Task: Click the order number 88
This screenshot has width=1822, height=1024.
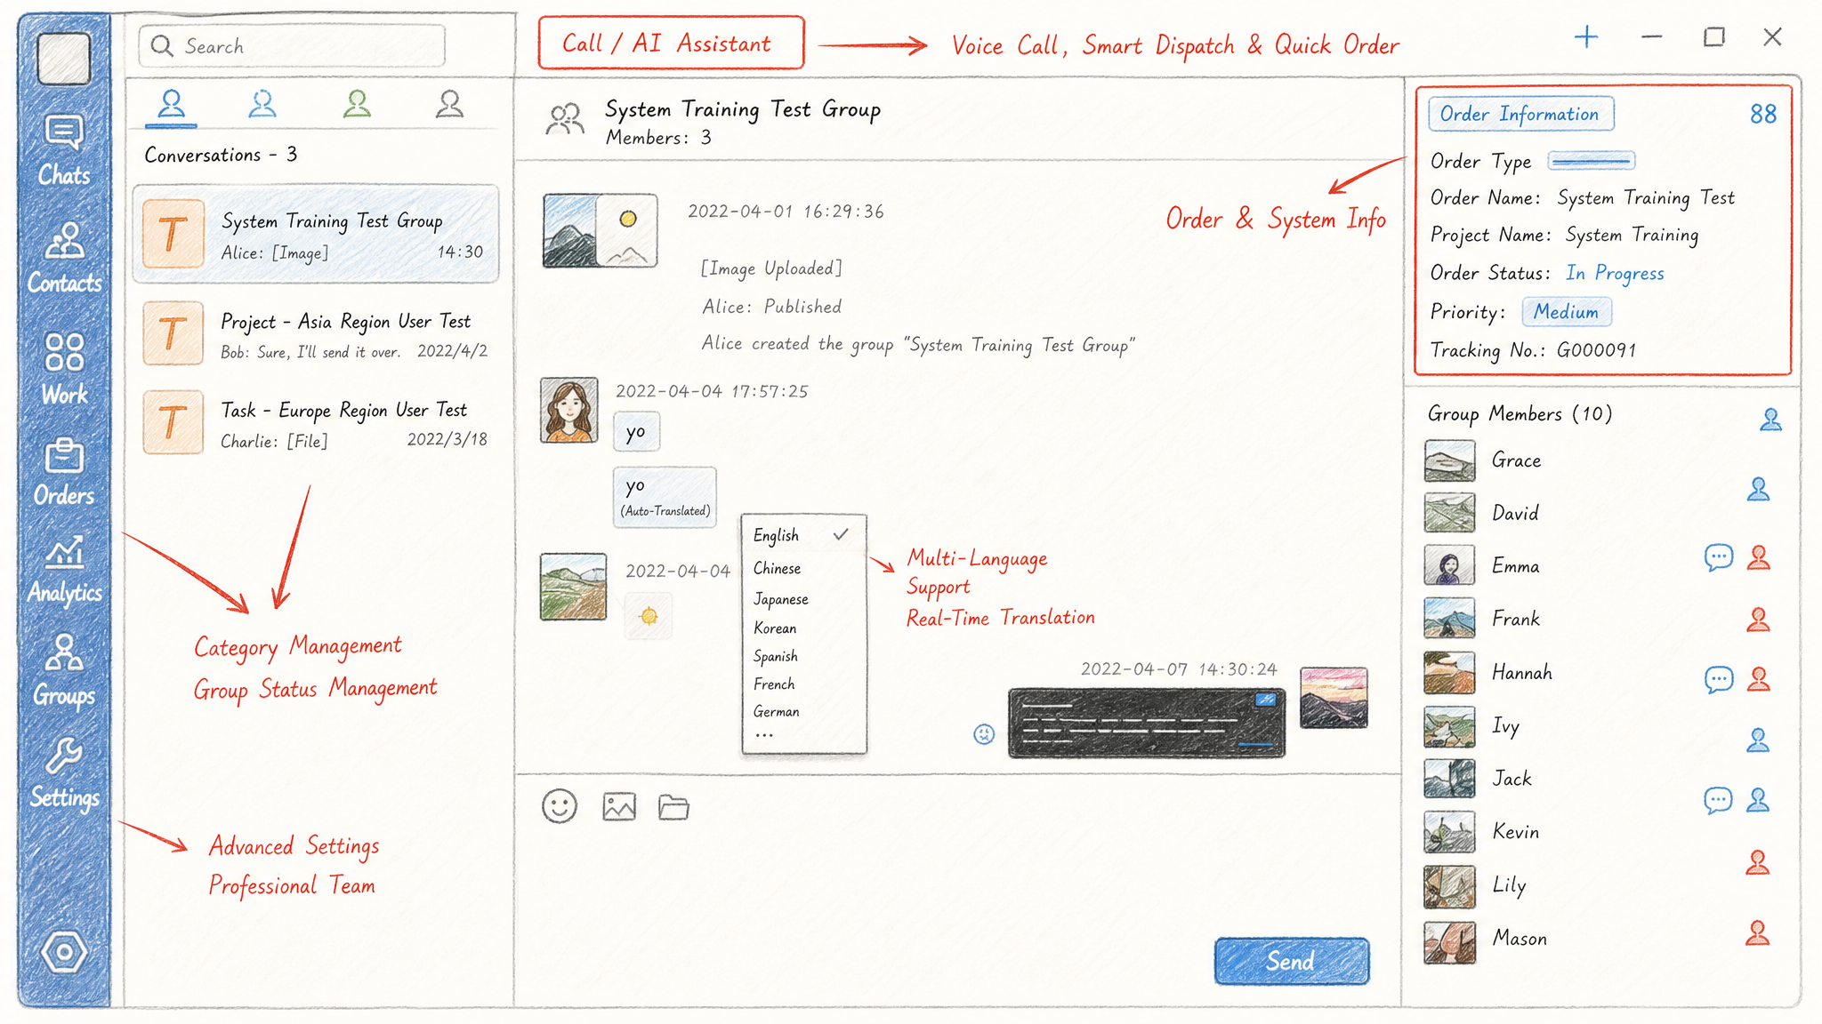Action: click(1762, 115)
